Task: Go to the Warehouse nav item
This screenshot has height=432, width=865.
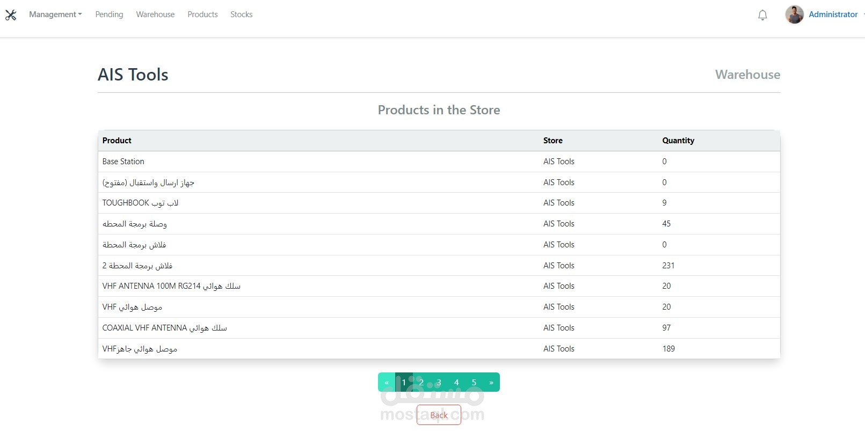Action: coord(155,14)
